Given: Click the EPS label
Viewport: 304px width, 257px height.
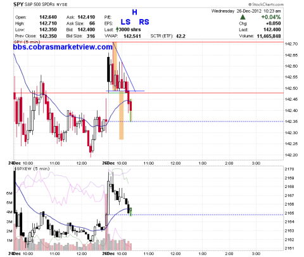Looking at the screenshot, I should tap(108, 23).
